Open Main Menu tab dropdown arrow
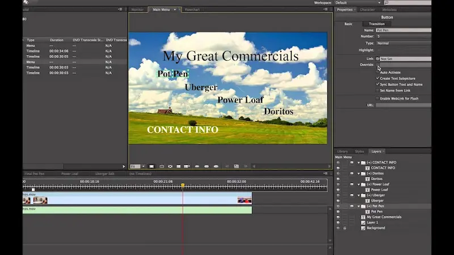Image resolution: width=454 pixels, height=255 pixels. coord(175,10)
